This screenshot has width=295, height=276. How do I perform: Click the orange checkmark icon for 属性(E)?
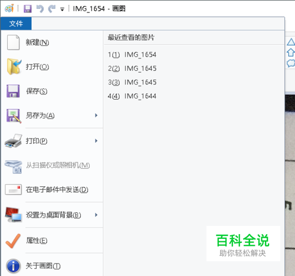(13, 241)
